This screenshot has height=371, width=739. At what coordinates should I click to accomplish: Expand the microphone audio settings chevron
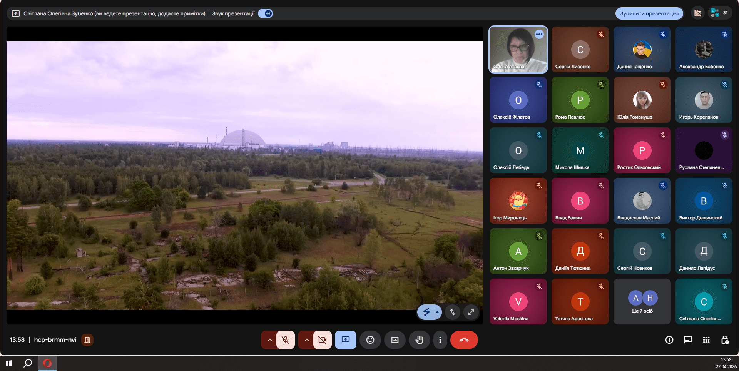pyautogui.click(x=269, y=340)
